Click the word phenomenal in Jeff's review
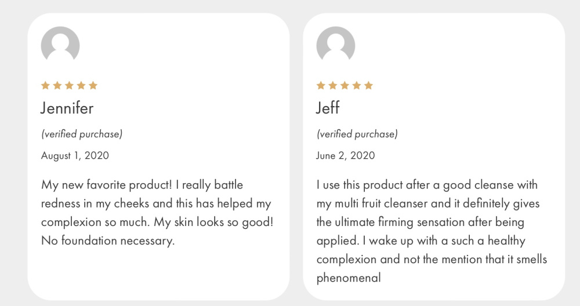Screen dimensions: 580x306 tap(349, 278)
